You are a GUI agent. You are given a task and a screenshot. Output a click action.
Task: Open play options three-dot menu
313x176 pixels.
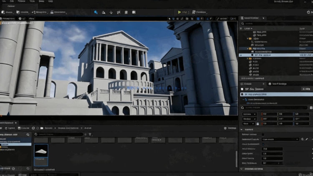189,12
